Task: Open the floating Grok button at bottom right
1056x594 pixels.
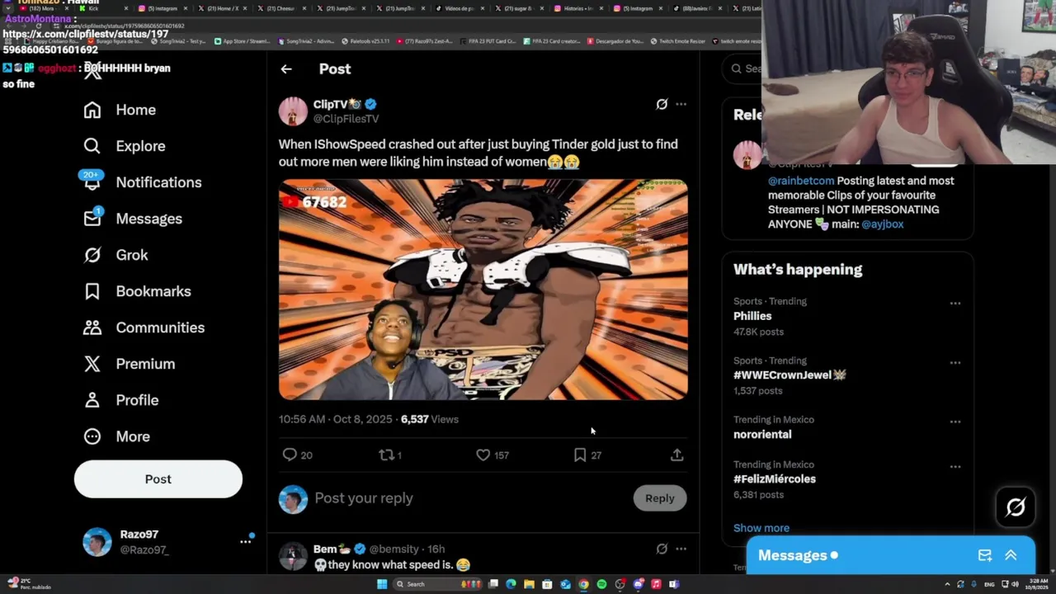Action: (x=1016, y=507)
